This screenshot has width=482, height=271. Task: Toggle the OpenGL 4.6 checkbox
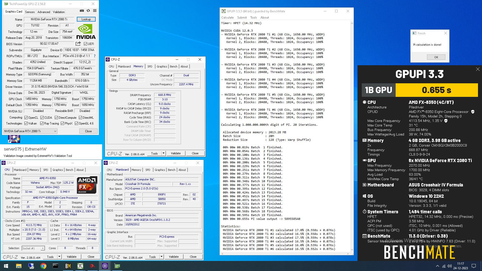click(76, 123)
